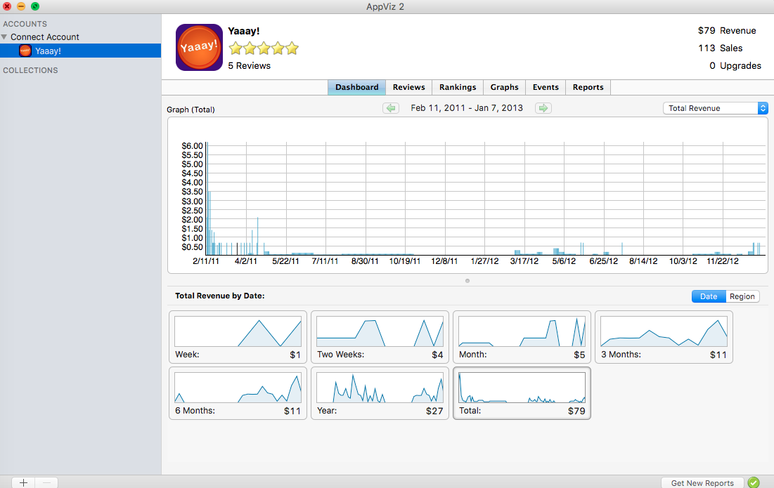Collapse the Connect Account disclosure triangle
This screenshot has width=774, height=488.
click(4, 37)
